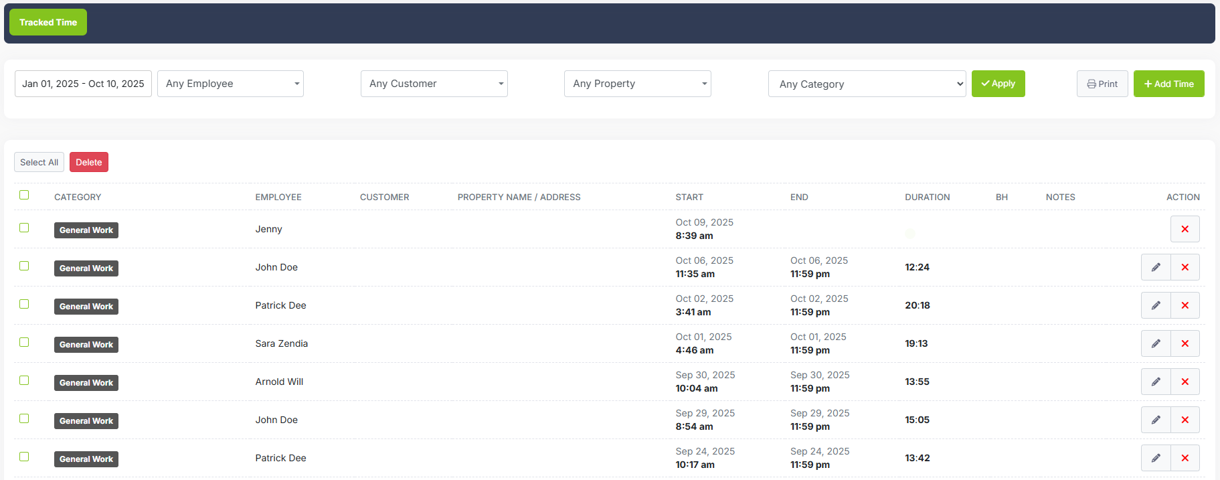Edit John Doe's Oct 06 time entry
This screenshot has height=480, width=1220.
[x=1155, y=267]
